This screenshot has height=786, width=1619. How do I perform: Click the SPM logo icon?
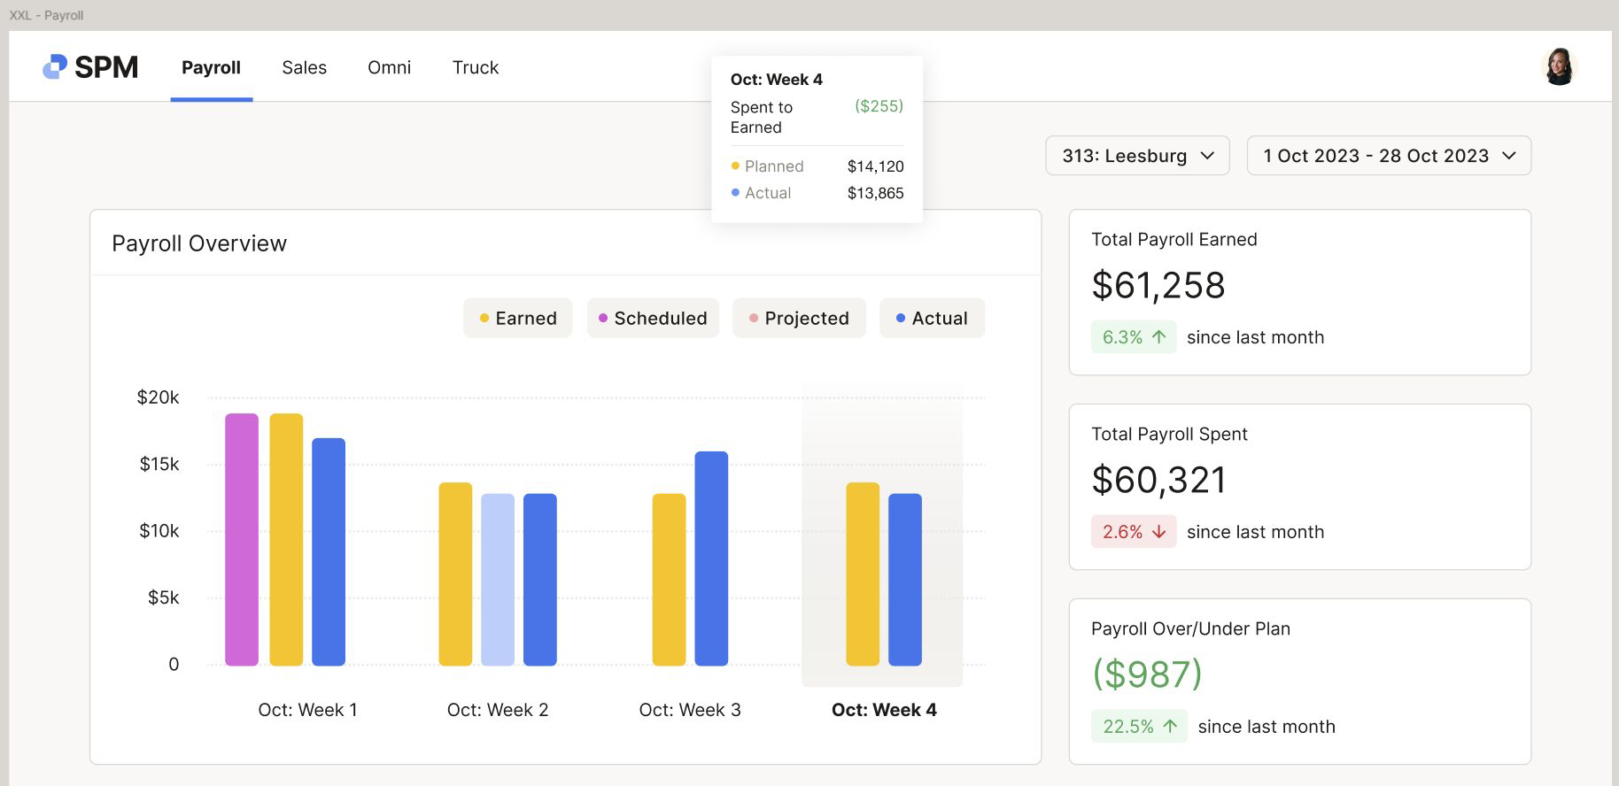tap(55, 66)
